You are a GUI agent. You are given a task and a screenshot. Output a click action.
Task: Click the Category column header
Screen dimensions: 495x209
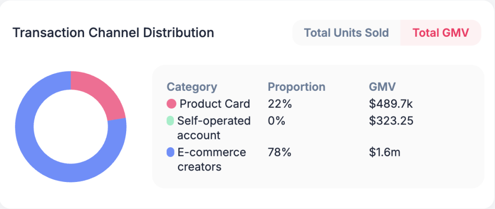192,87
